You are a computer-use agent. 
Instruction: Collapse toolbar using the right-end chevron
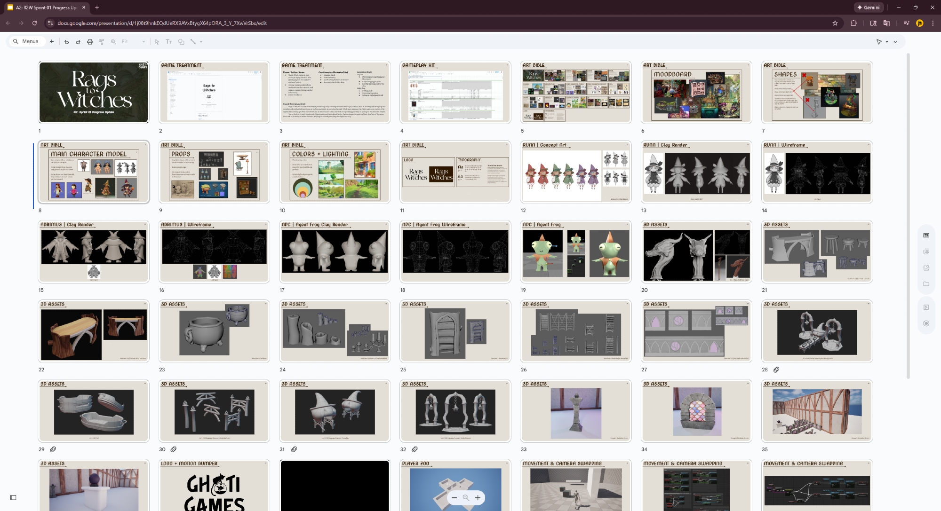pos(895,42)
